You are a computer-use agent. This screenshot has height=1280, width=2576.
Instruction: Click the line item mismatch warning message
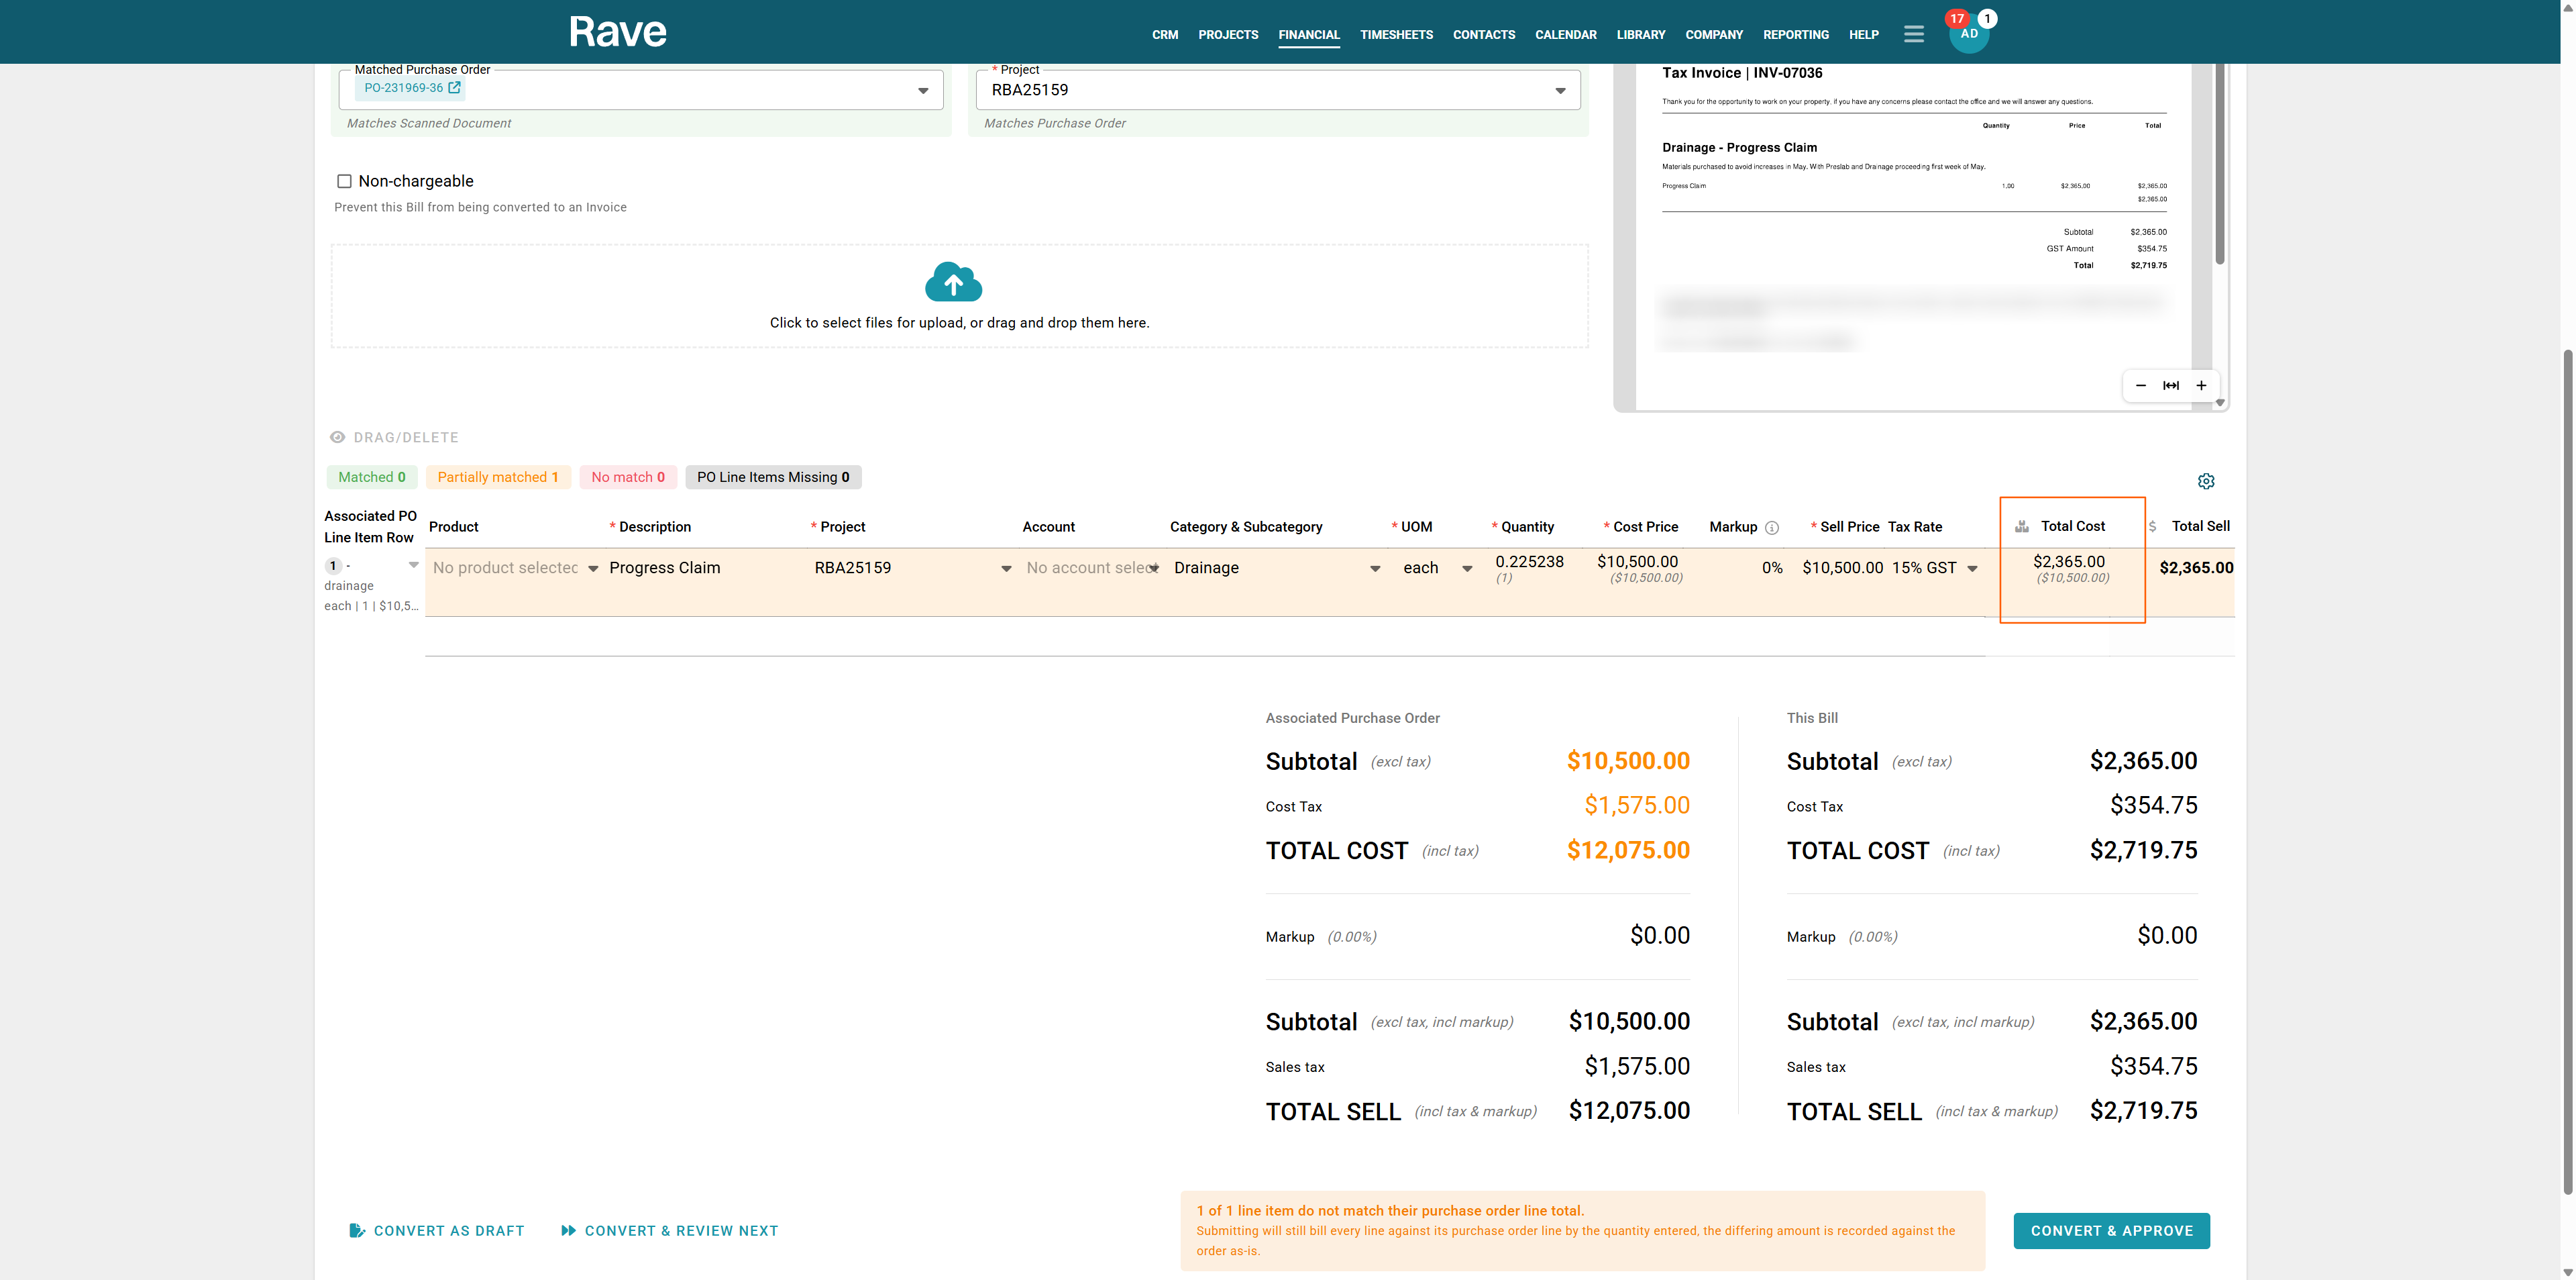pos(1583,1231)
